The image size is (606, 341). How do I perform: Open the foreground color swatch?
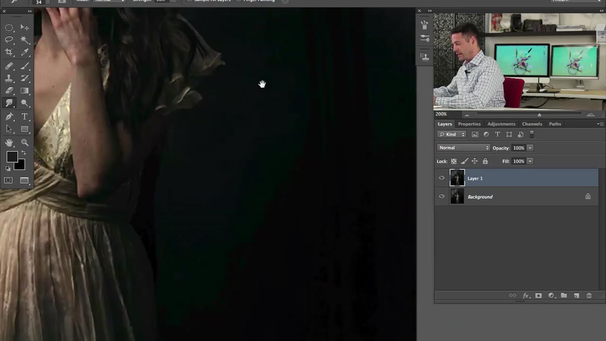[x=12, y=157]
